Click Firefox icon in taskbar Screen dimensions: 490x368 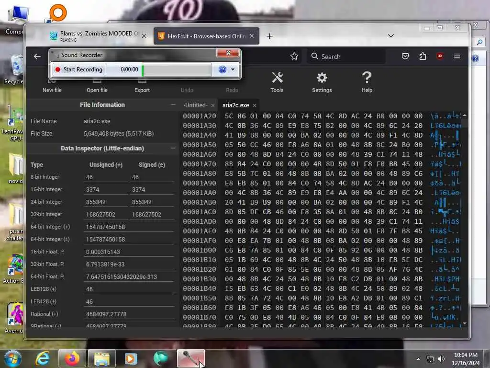(x=72, y=358)
